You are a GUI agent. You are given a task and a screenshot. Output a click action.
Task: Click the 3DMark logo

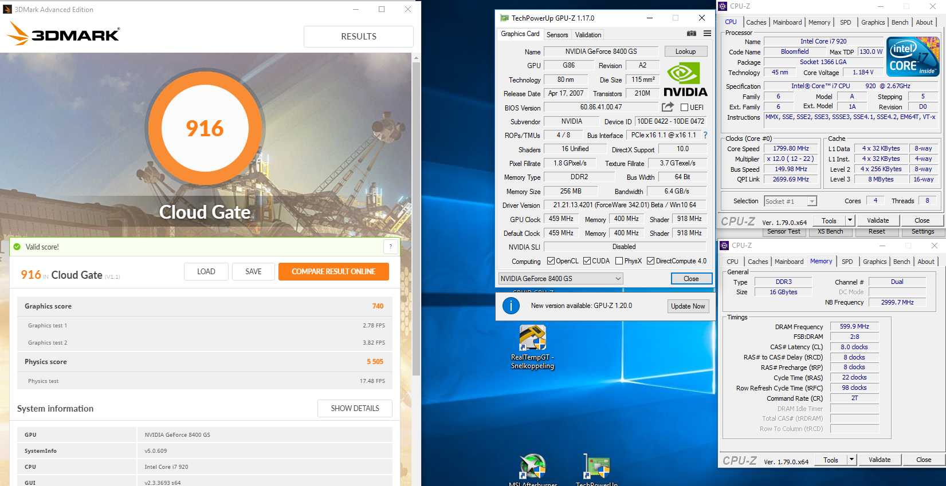(64, 34)
